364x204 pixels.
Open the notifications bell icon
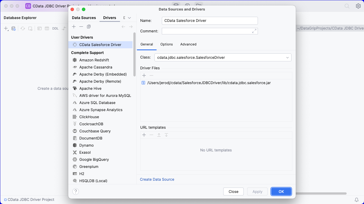coord(356,200)
